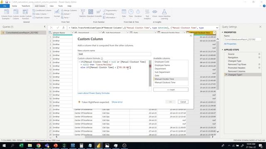Open Index Column dropdown arrow
The image size is (266, 149).
(x=48, y=14)
